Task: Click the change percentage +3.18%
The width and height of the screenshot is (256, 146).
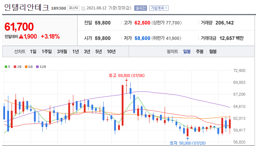Action: click(50, 36)
